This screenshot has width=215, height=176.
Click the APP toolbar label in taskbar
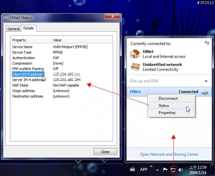(143, 169)
